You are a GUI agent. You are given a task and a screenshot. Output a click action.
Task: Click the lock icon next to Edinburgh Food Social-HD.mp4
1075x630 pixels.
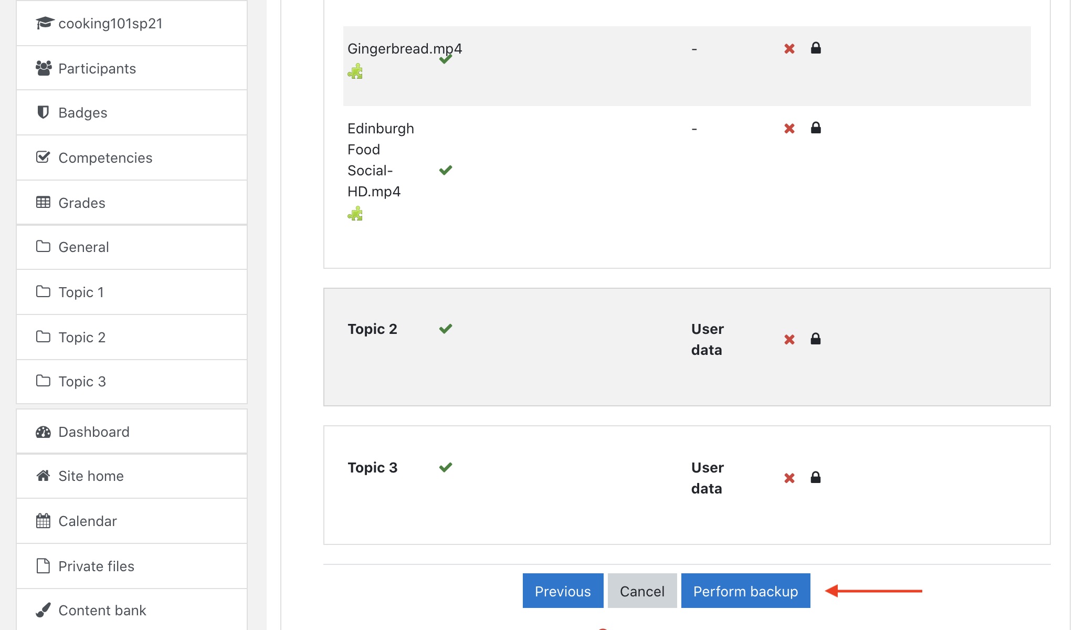click(x=815, y=128)
